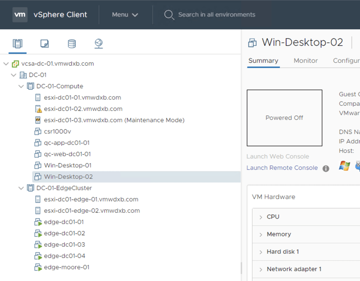
Task: Select host esxi-dc01-03.vmwdxb.com in Maintenance Mode
Action: tap(114, 120)
